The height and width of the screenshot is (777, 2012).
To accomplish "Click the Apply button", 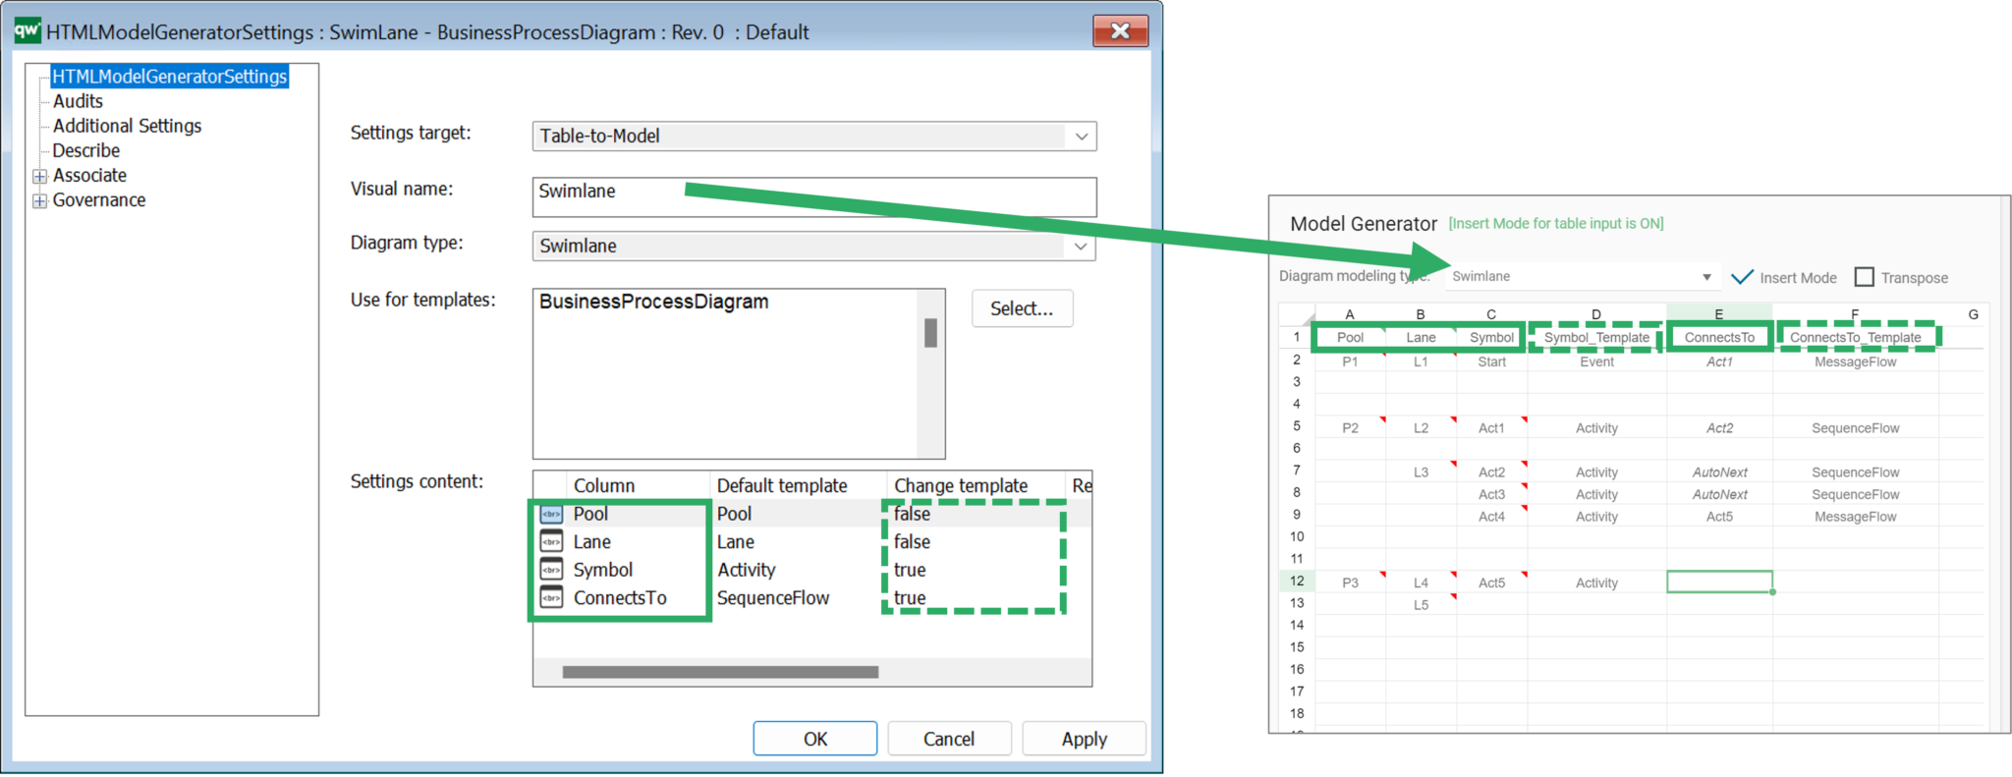I will point(1084,739).
